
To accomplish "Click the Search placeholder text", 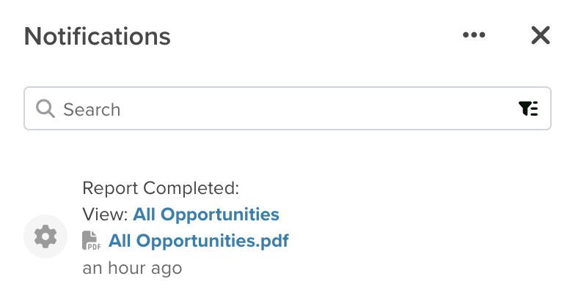I will (92, 109).
